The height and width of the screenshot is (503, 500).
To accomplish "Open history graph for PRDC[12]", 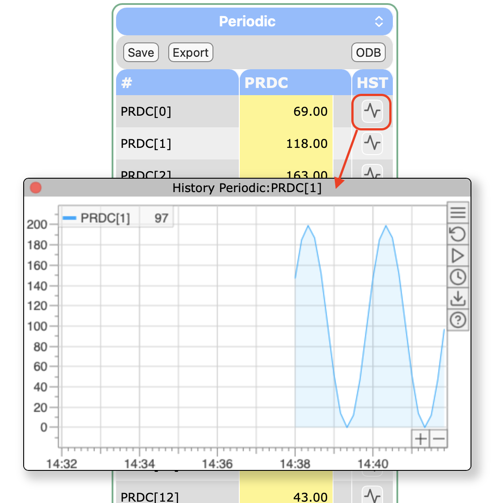I will tap(372, 495).
